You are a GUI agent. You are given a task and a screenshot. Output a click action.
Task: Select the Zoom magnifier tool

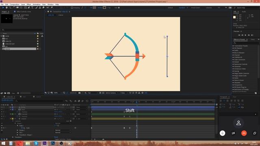click(x=10, y=8)
